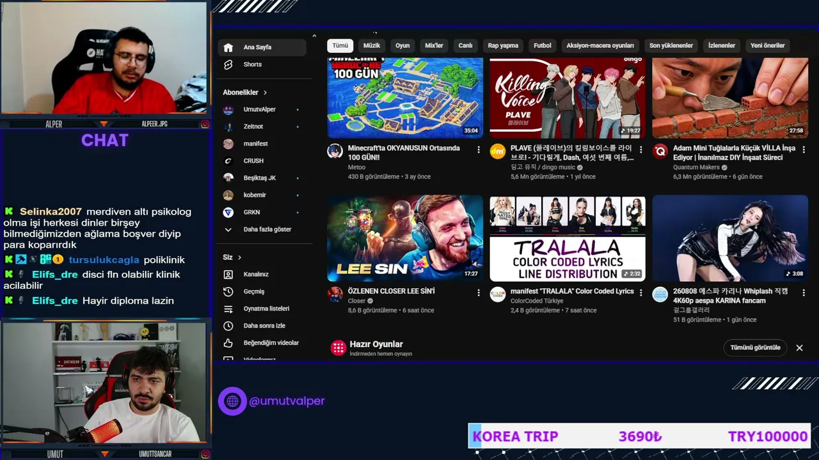Visit the dingo music channel name link

point(543,167)
